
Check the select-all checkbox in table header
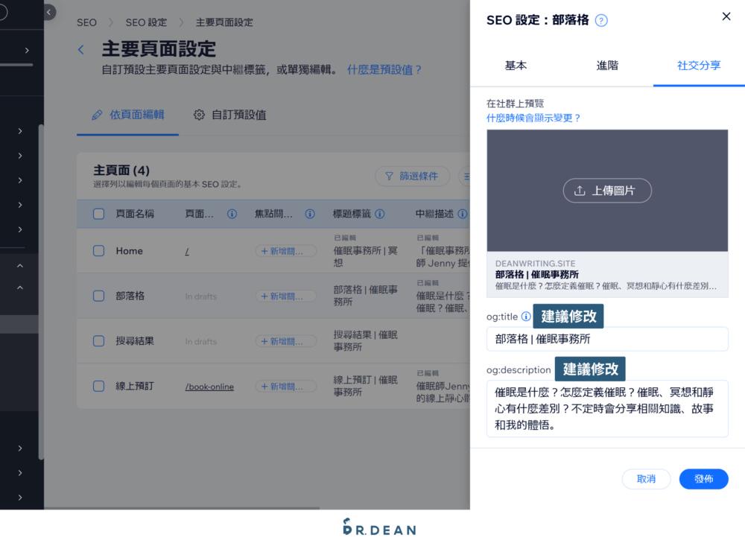point(98,214)
